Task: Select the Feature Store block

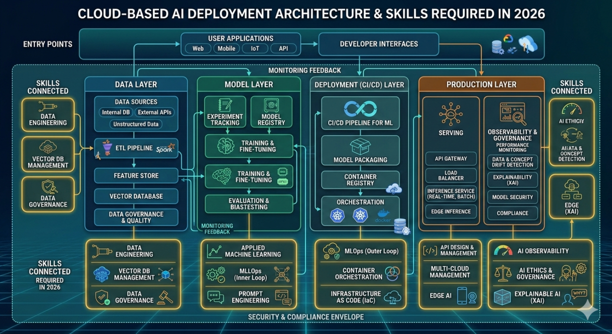Action: click(136, 176)
